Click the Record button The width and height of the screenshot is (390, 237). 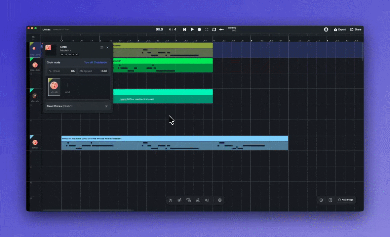[x=199, y=29]
